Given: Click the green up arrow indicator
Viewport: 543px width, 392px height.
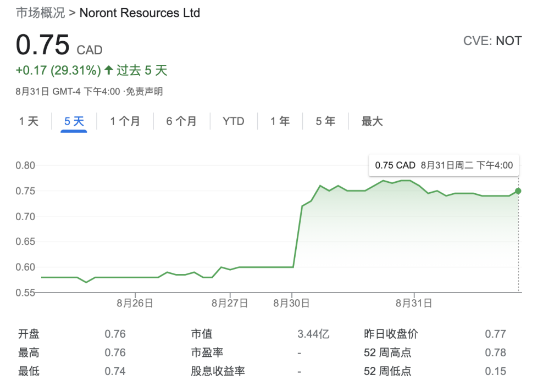Looking at the screenshot, I should click(x=108, y=70).
